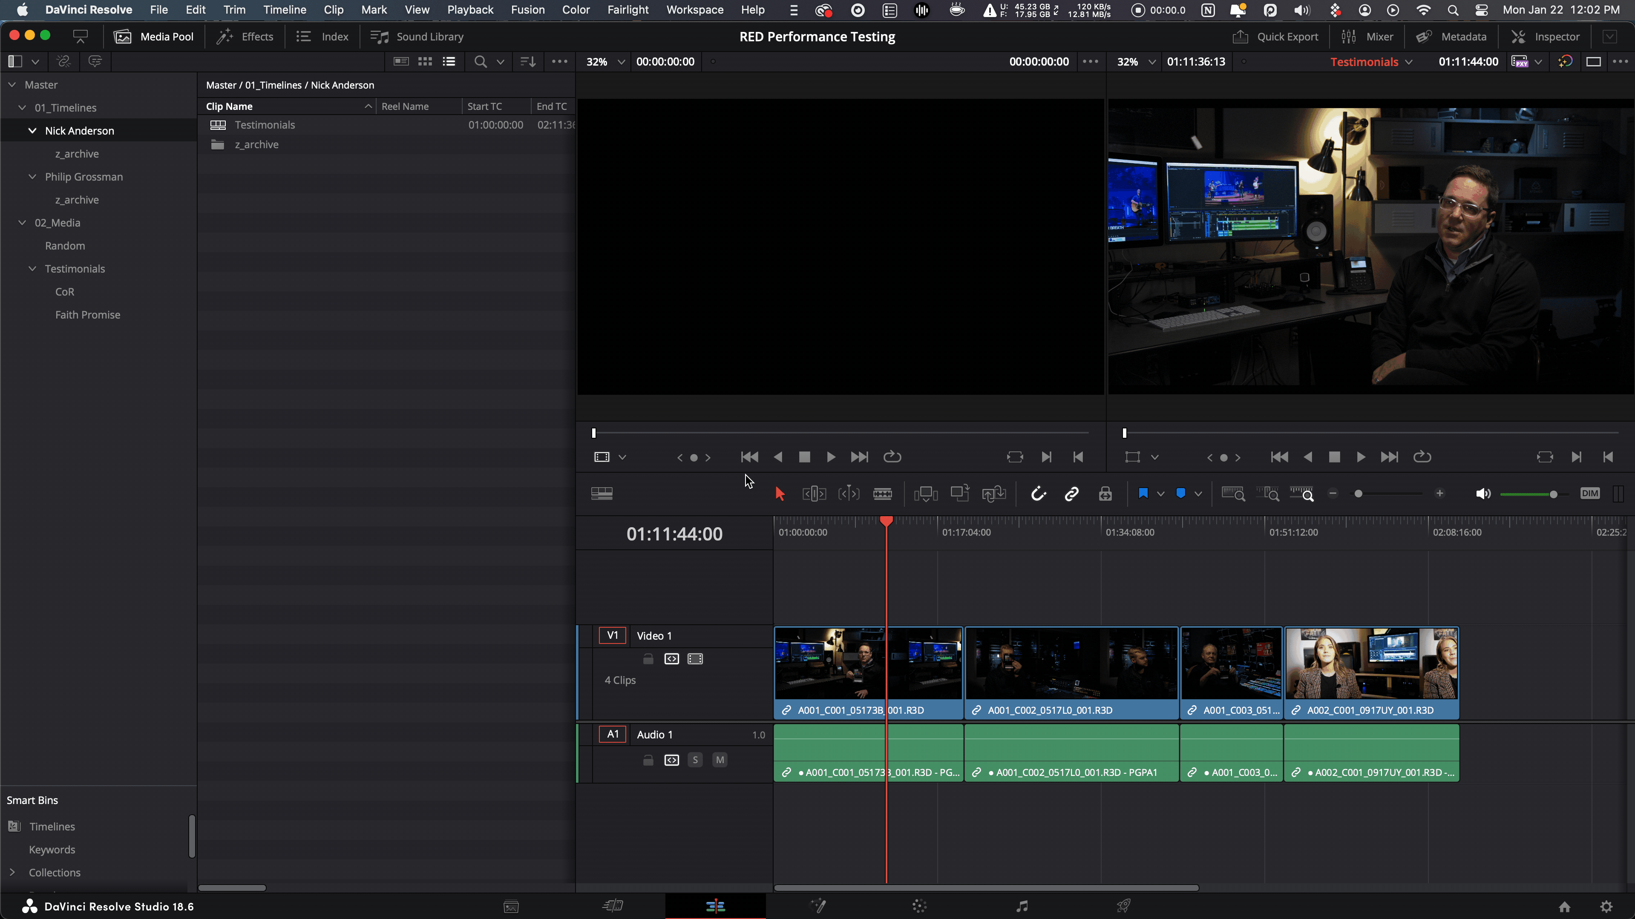Viewport: 1635px width, 919px height.
Task: Toggle Position Lock icon
Action: pyautogui.click(x=1105, y=494)
